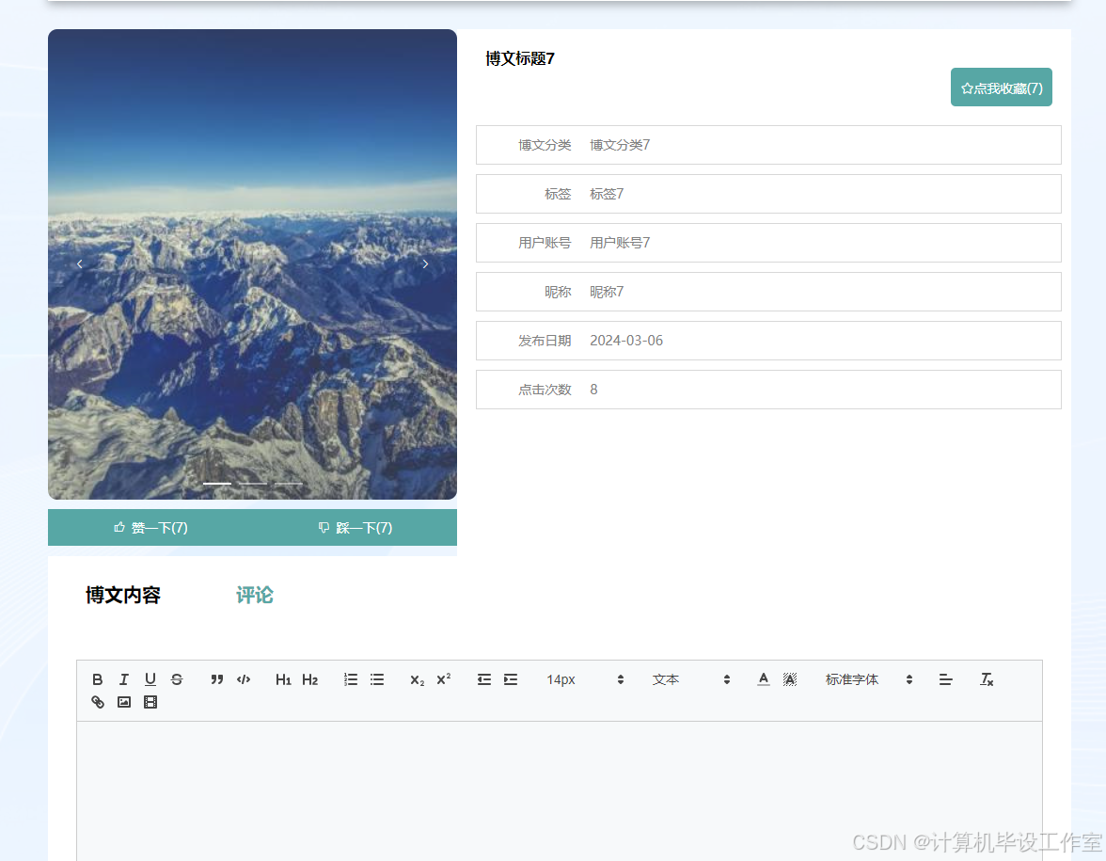Like the post with 赞一下(7)

click(x=150, y=527)
